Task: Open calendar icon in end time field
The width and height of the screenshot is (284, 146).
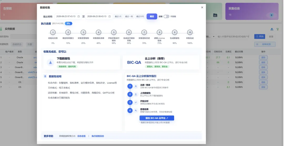Action: point(110,16)
